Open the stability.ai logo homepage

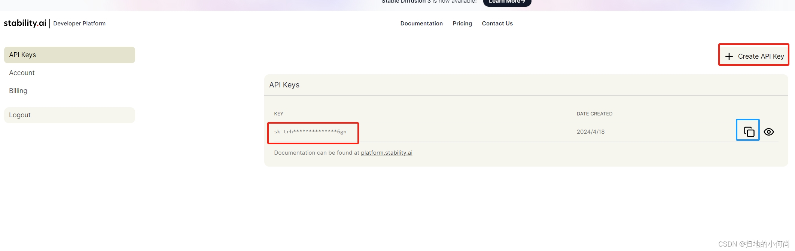[x=25, y=23]
